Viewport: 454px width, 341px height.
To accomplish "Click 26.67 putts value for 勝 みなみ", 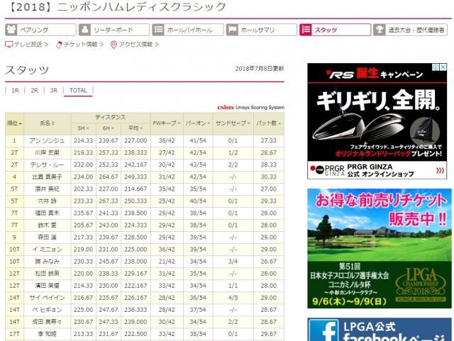I will (x=269, y=262).
